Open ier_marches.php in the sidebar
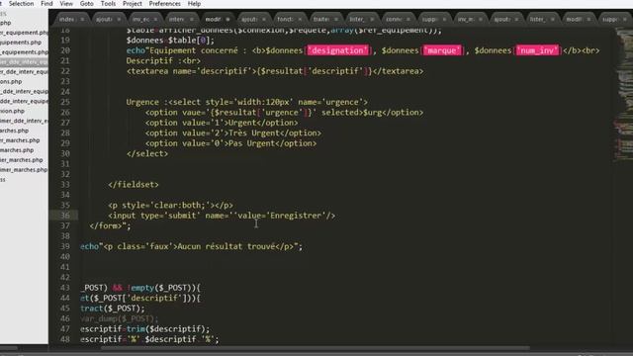The width and height of the screenshot is (633, 356). pyautogui.click(x=22, y=160)
